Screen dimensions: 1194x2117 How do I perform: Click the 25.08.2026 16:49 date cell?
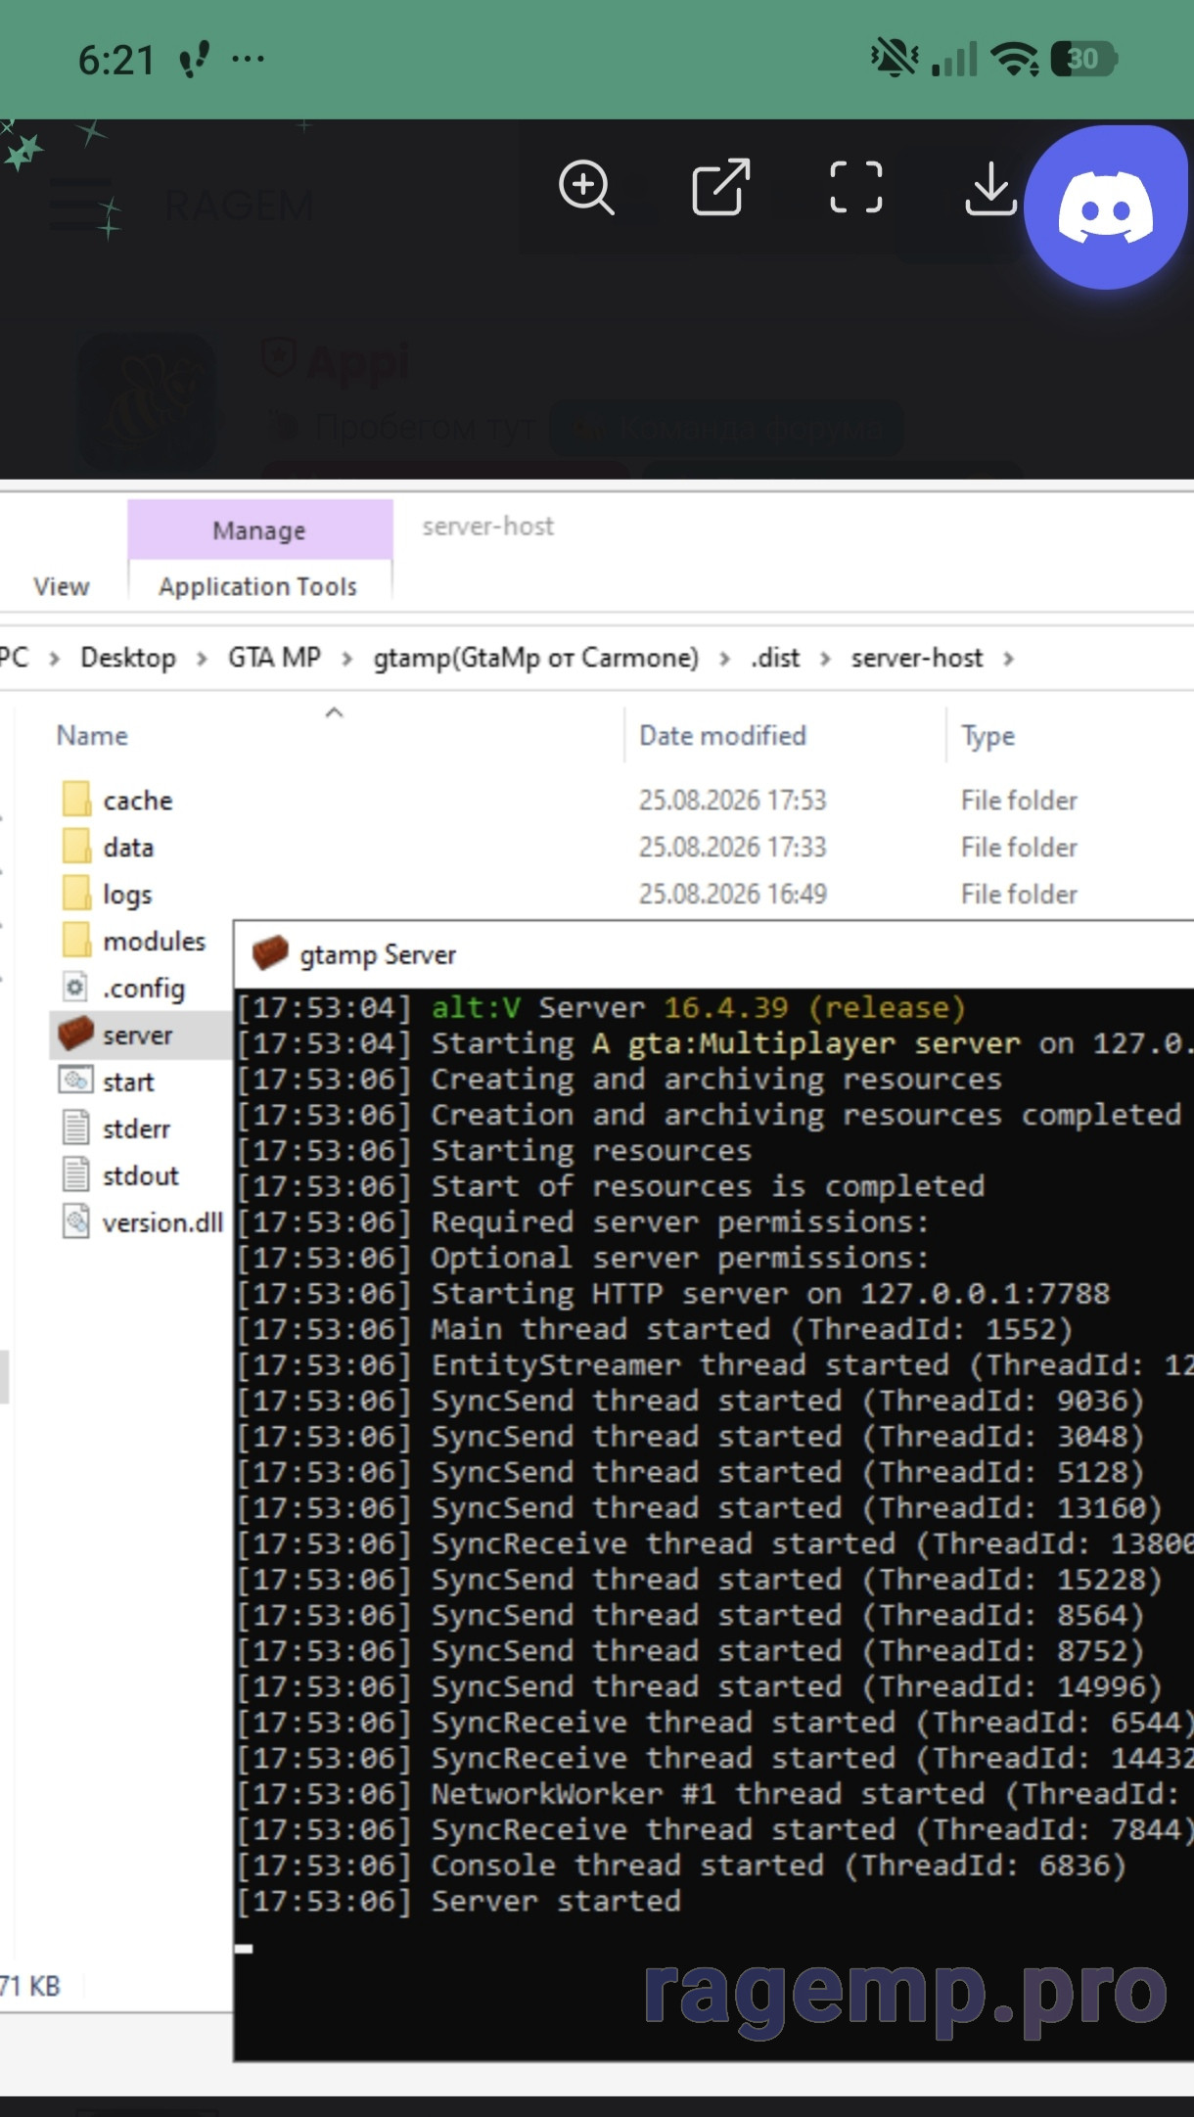pos(732,894)
